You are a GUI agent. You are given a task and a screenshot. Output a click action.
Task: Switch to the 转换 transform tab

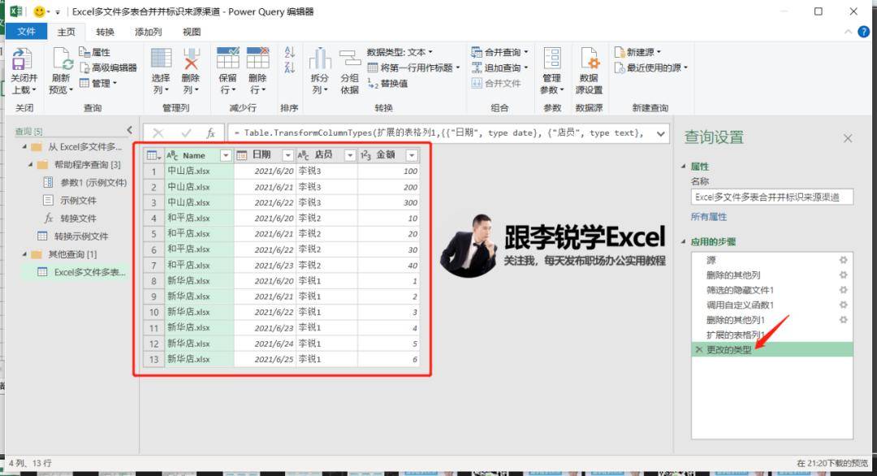105,32
